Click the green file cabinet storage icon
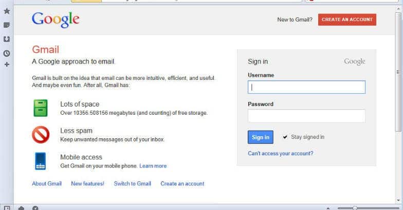 click(x=41, y=108)
